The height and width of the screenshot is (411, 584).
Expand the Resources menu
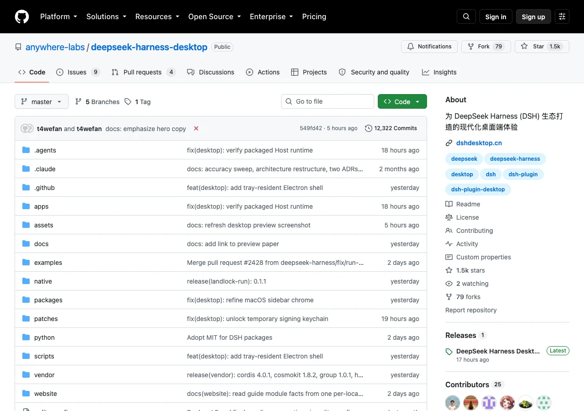157,16
